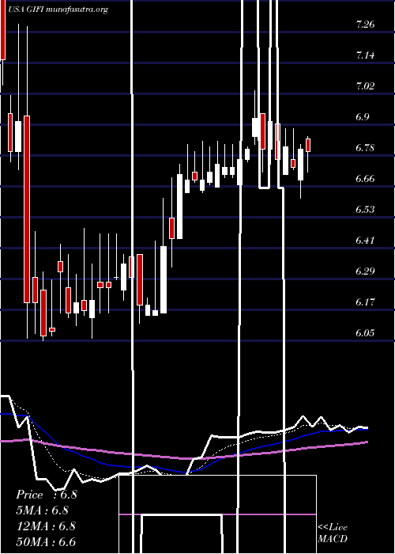Select the 6.53 price axis label
395x554 pixels.
point(365,210)
